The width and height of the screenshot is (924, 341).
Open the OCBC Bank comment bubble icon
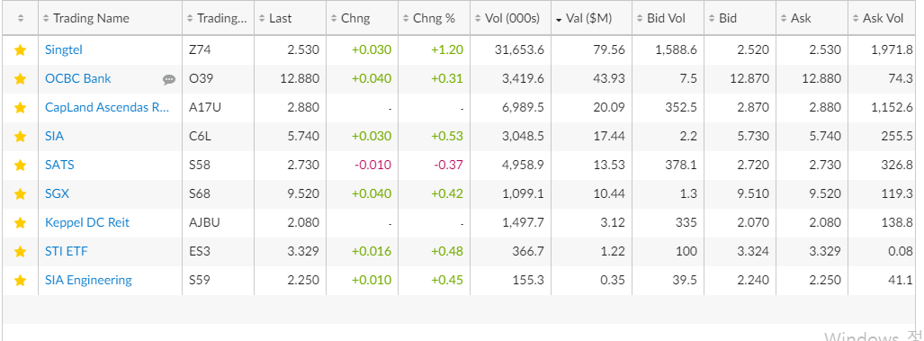pyautogui.click(x=169, y=79)
